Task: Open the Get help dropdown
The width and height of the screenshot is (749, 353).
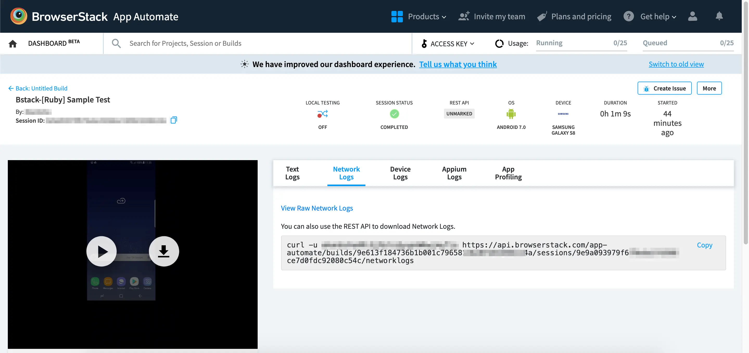Action: point(658,16)
